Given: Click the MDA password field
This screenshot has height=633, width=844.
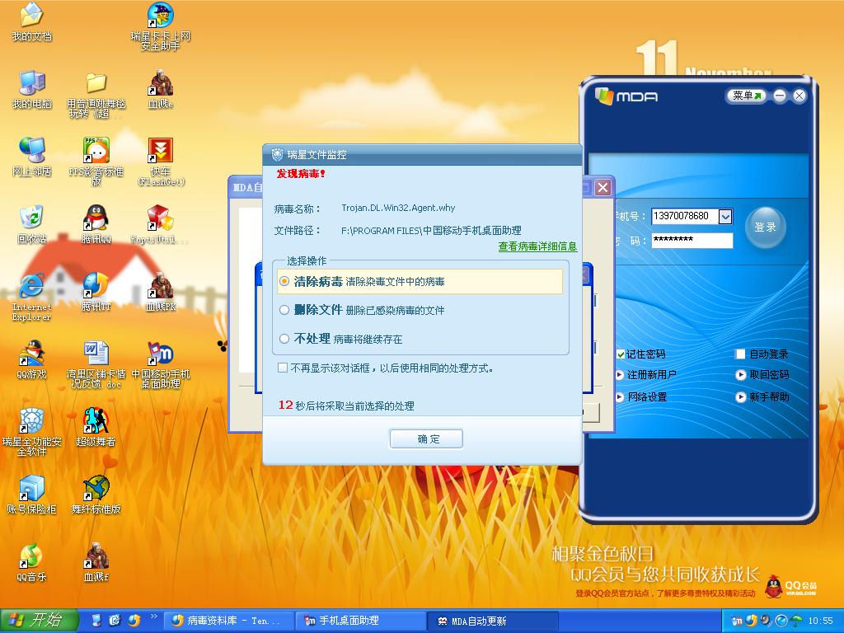Looking at the screenshot, I should 692,240.
